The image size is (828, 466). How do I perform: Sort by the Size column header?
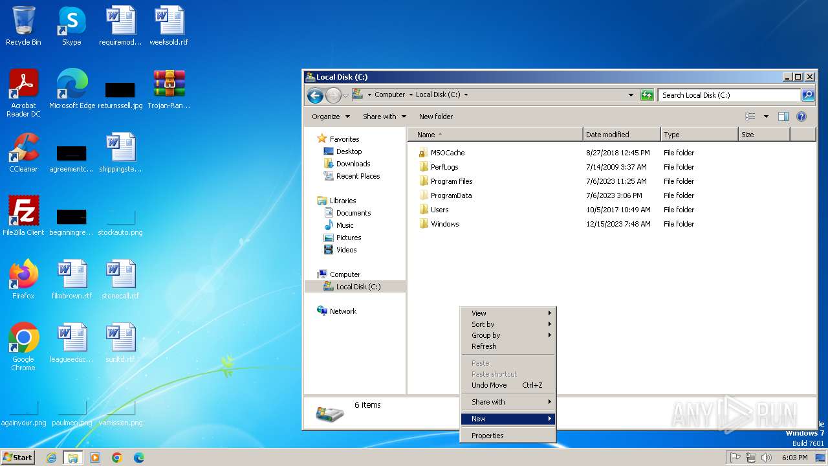click(764, 135)
